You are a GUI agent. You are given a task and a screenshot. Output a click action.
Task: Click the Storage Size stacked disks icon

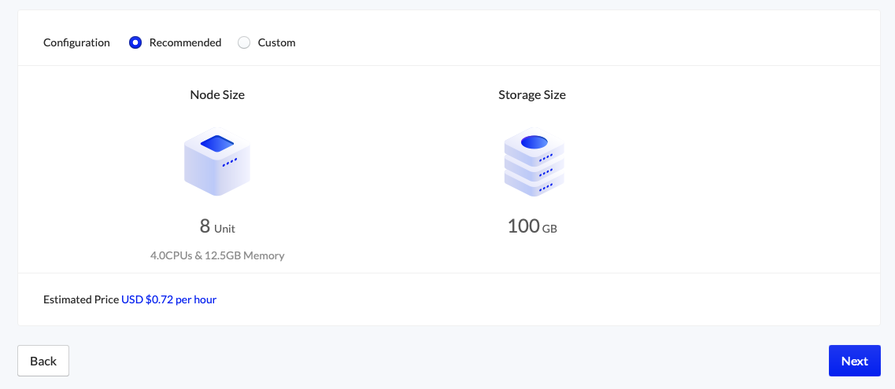[x=534, y=163]
